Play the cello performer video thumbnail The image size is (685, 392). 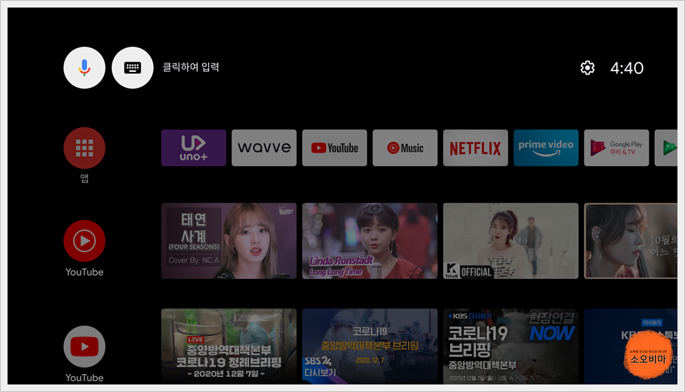[631, 241]
